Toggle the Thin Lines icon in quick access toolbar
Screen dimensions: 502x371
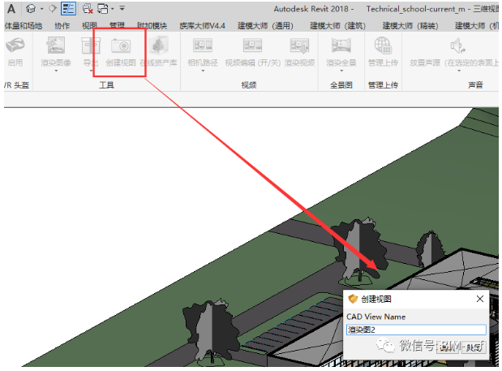pos(68,9)
